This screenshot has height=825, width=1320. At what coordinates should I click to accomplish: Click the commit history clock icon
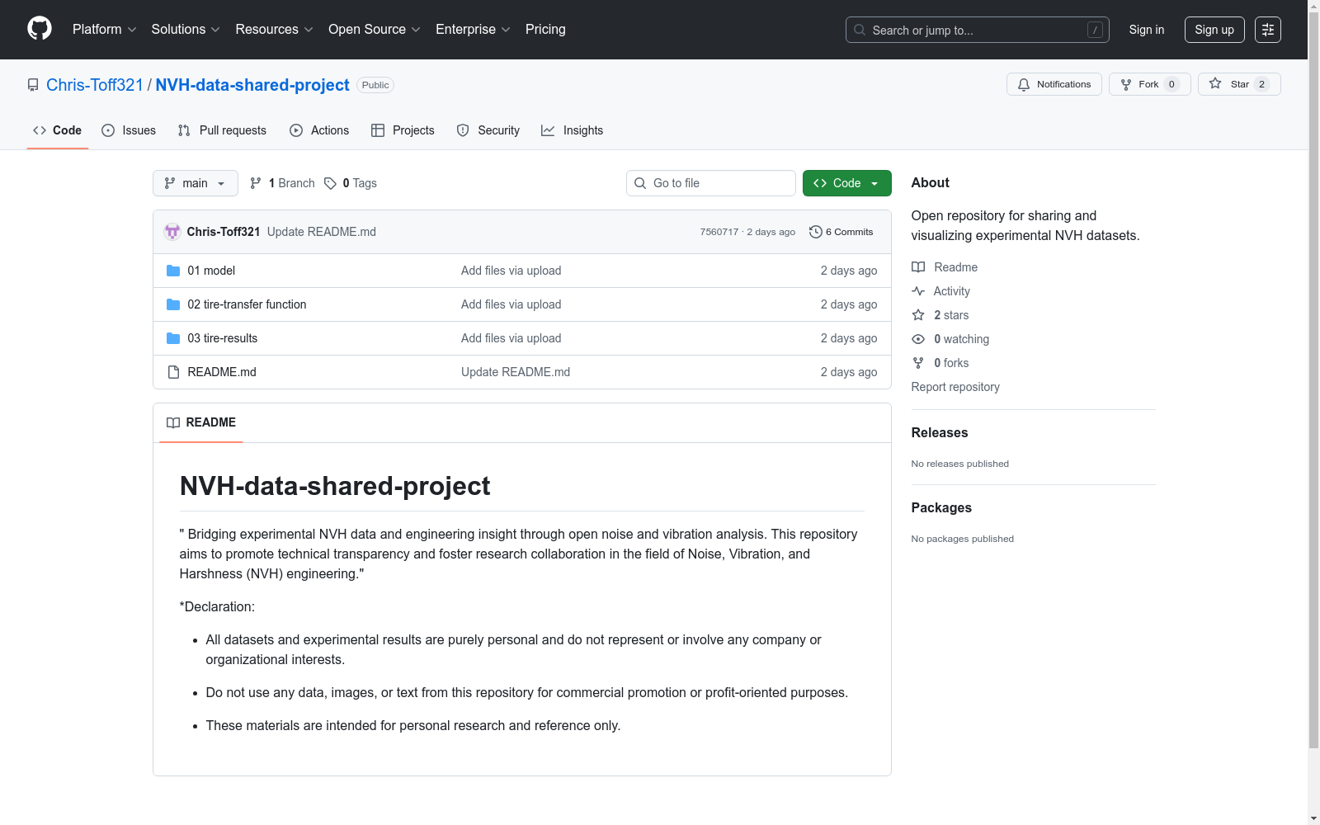(x=816, y=232)
